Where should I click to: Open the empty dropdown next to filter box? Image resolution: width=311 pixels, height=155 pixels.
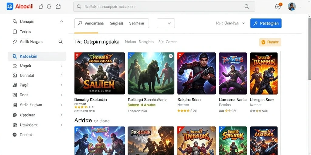click(166, 23)
